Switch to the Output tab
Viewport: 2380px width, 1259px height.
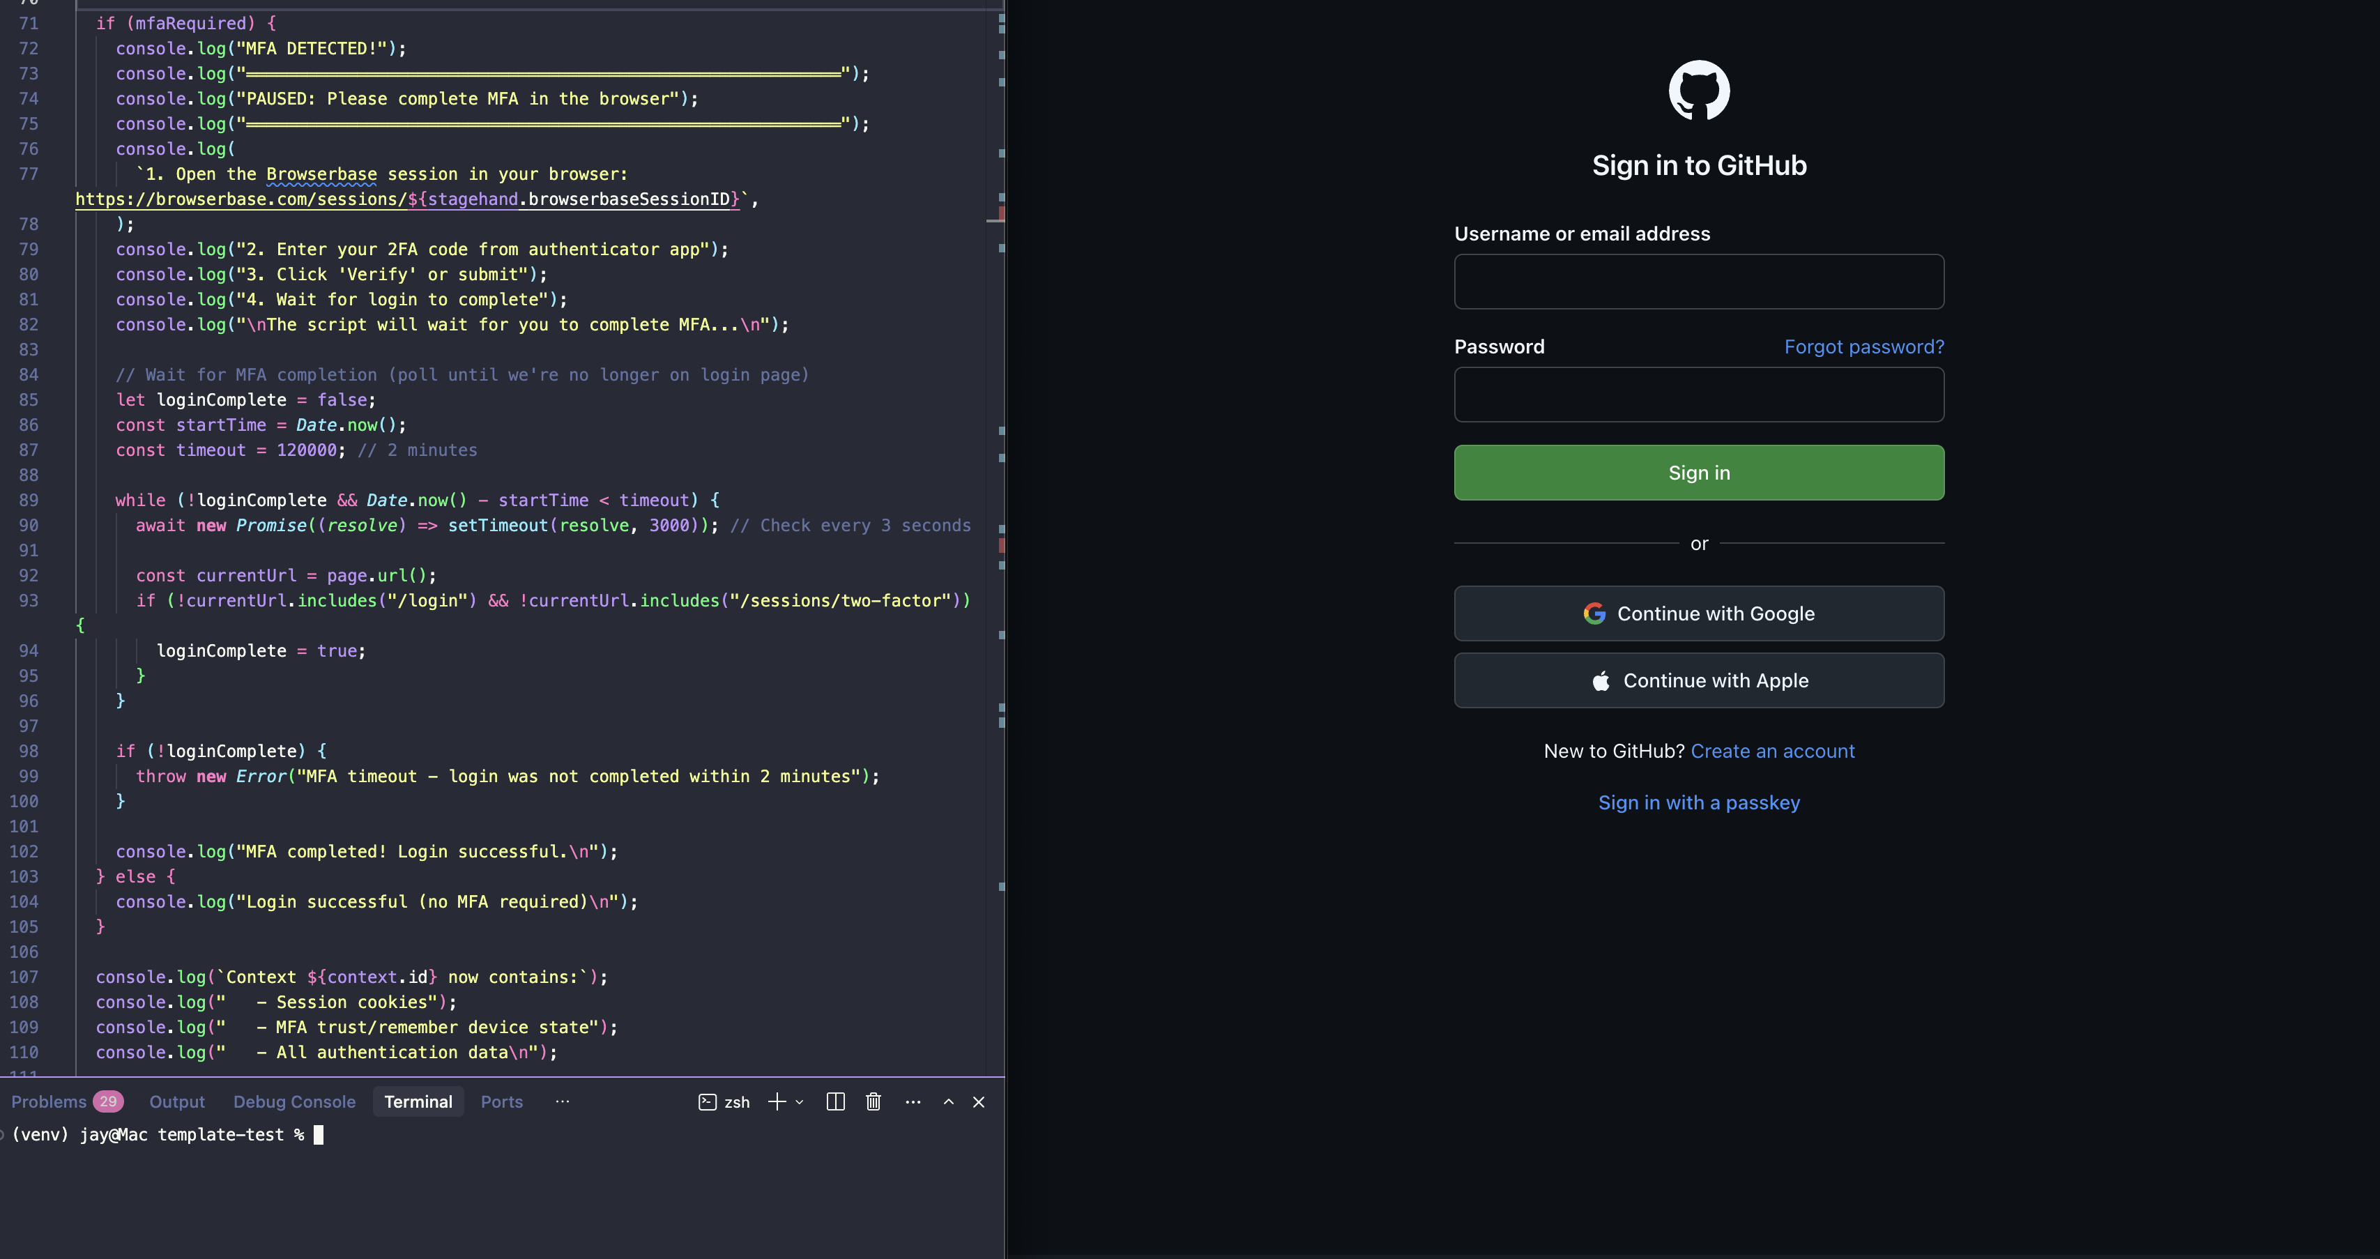click(176, 1101)
